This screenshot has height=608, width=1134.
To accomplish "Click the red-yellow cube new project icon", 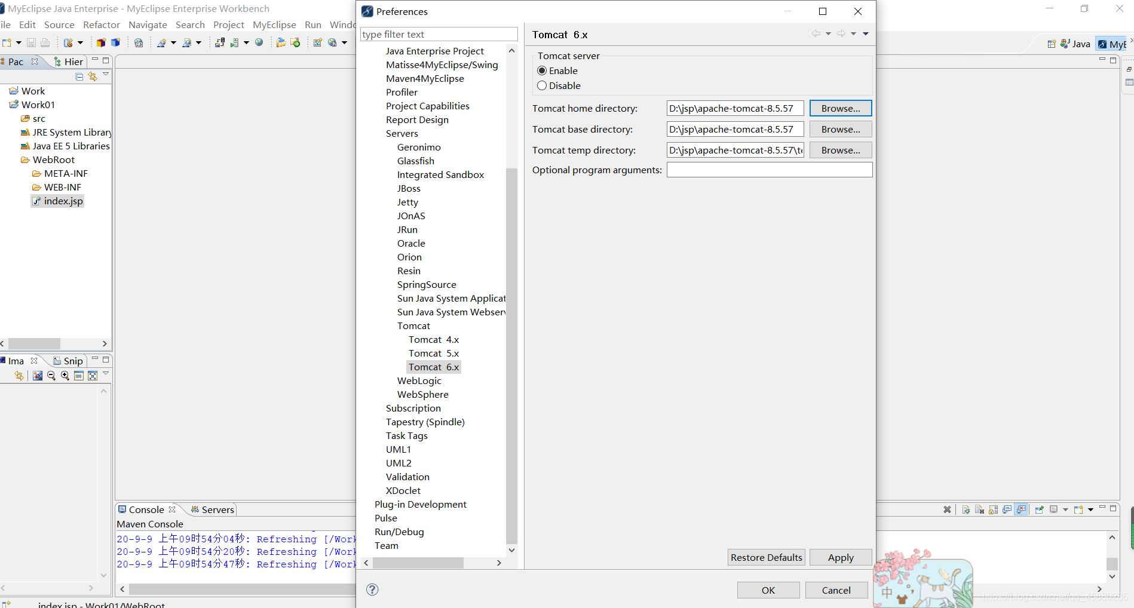I will 101,42.
